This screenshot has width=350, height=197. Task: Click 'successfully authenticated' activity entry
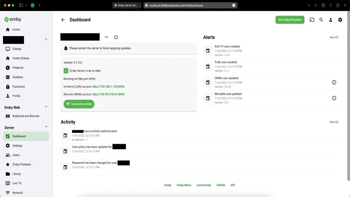[x=199, y=135]
